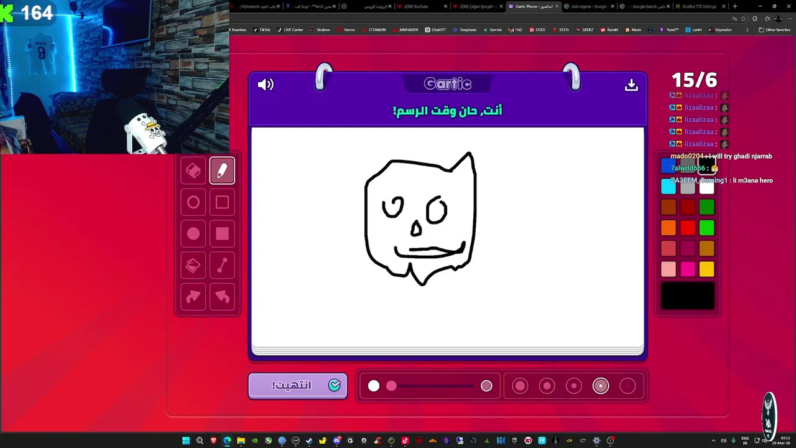796x448 pixels.
Task: Switch to the Gartic Phone tab
Action: [533, 6]
